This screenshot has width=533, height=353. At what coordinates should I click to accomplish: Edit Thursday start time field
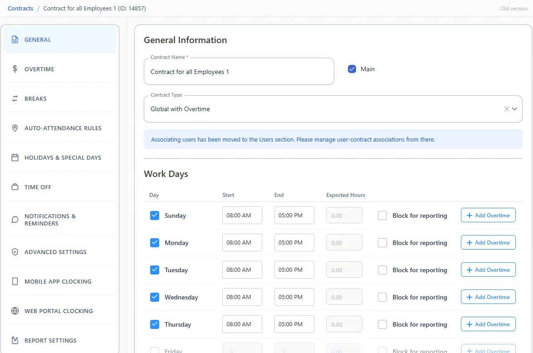(242, 324)
